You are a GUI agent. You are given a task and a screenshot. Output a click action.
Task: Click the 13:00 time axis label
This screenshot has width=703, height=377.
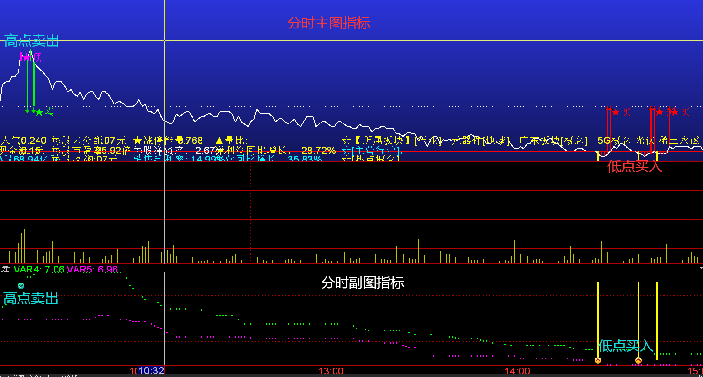click(331, 371)
